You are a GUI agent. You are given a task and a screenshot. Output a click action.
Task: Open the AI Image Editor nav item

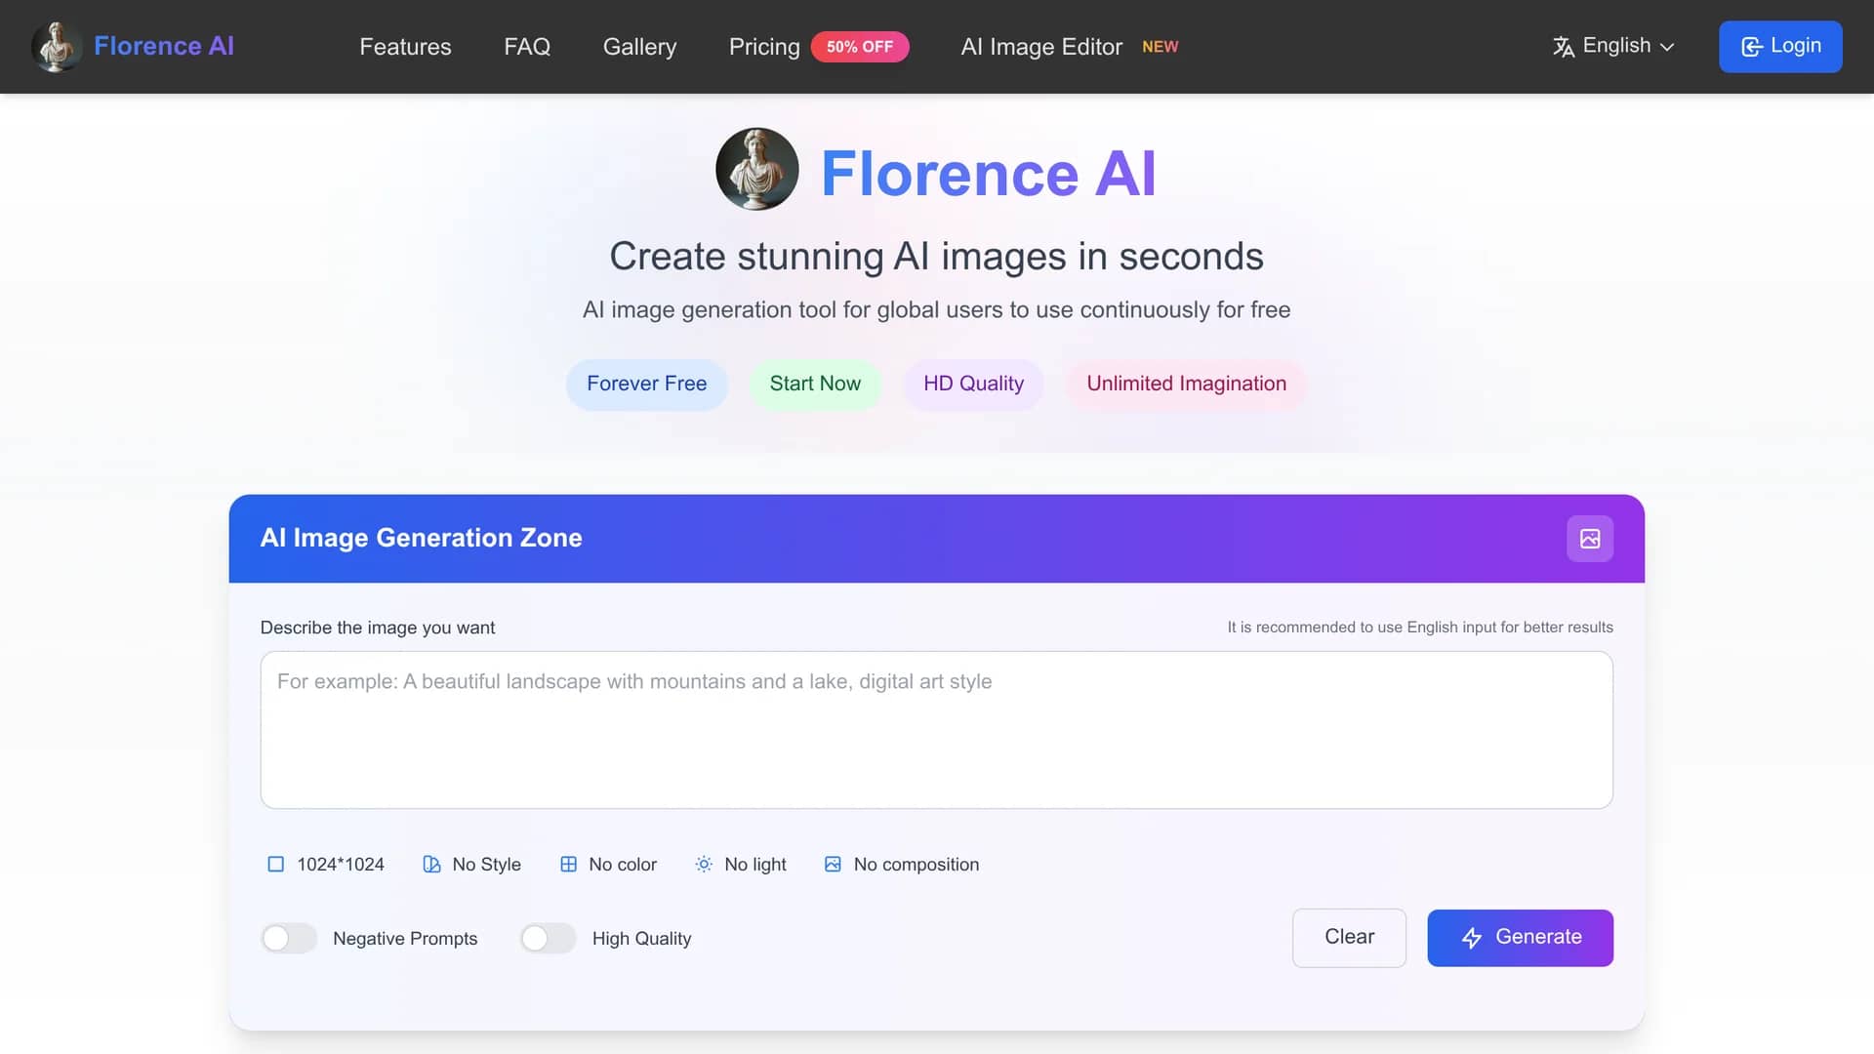pos(1041,47)
